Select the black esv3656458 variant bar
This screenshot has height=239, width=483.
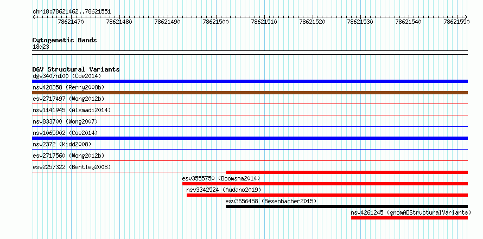(x=347, y=206)
